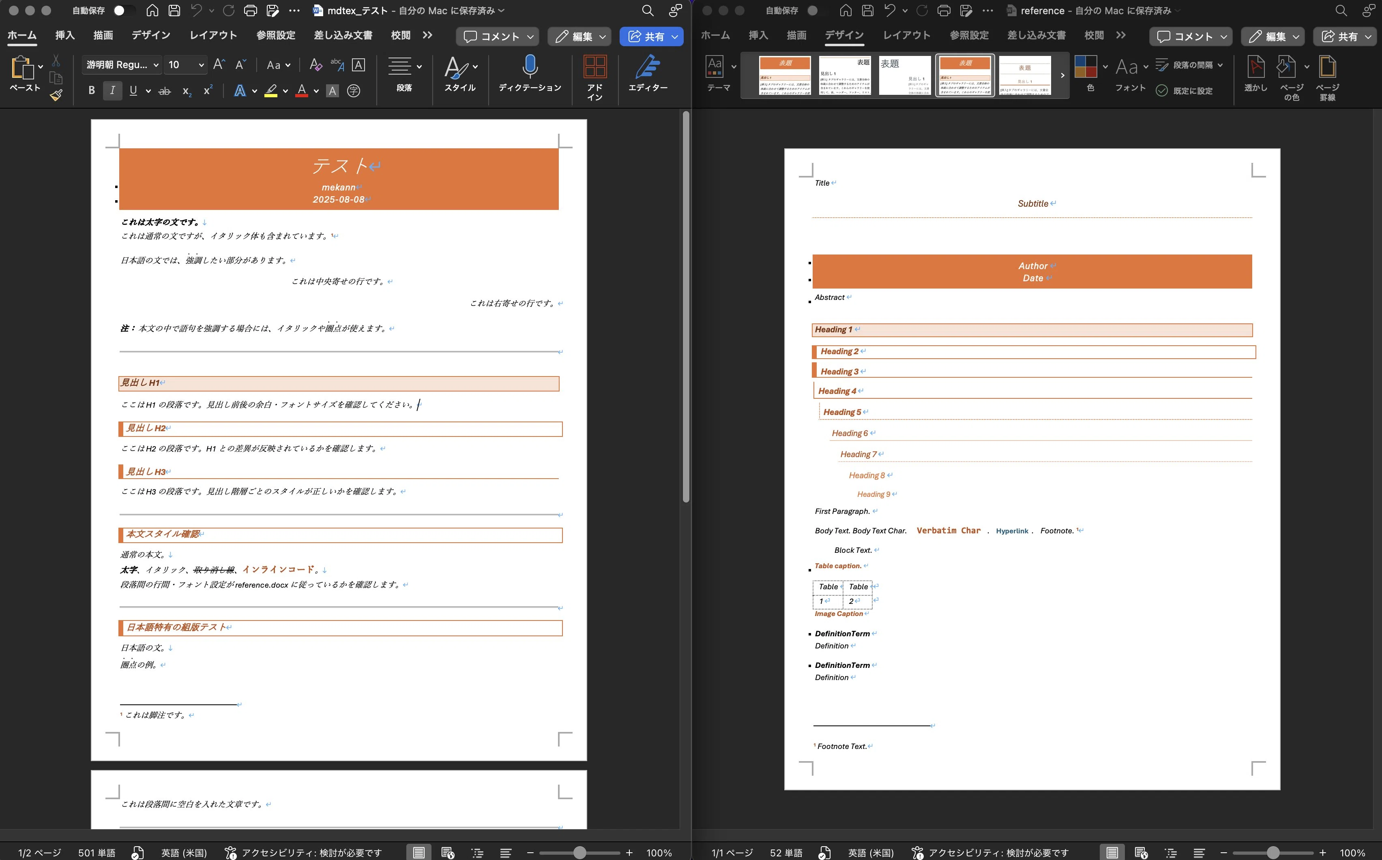Image resolution: width=1382 pixels, height=860 pixels.
Task: Toggle superscript in mdtex window
Action: pyautogui.click(x=208, y=90)
